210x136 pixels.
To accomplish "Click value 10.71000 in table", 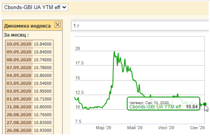I will coord(43,99).
